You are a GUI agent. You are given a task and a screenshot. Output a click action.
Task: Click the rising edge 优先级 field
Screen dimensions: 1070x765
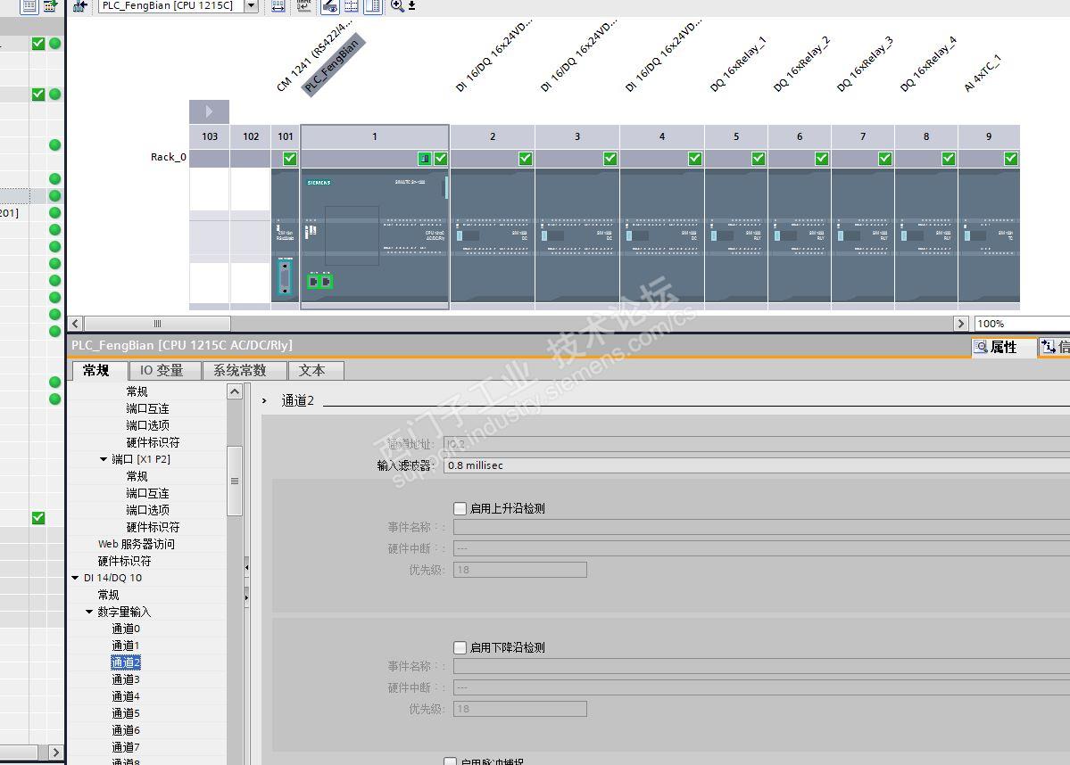520,570
